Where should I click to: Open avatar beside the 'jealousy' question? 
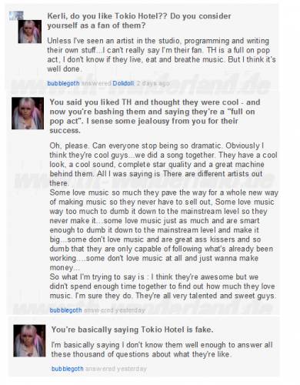click(x=28, y=113)
